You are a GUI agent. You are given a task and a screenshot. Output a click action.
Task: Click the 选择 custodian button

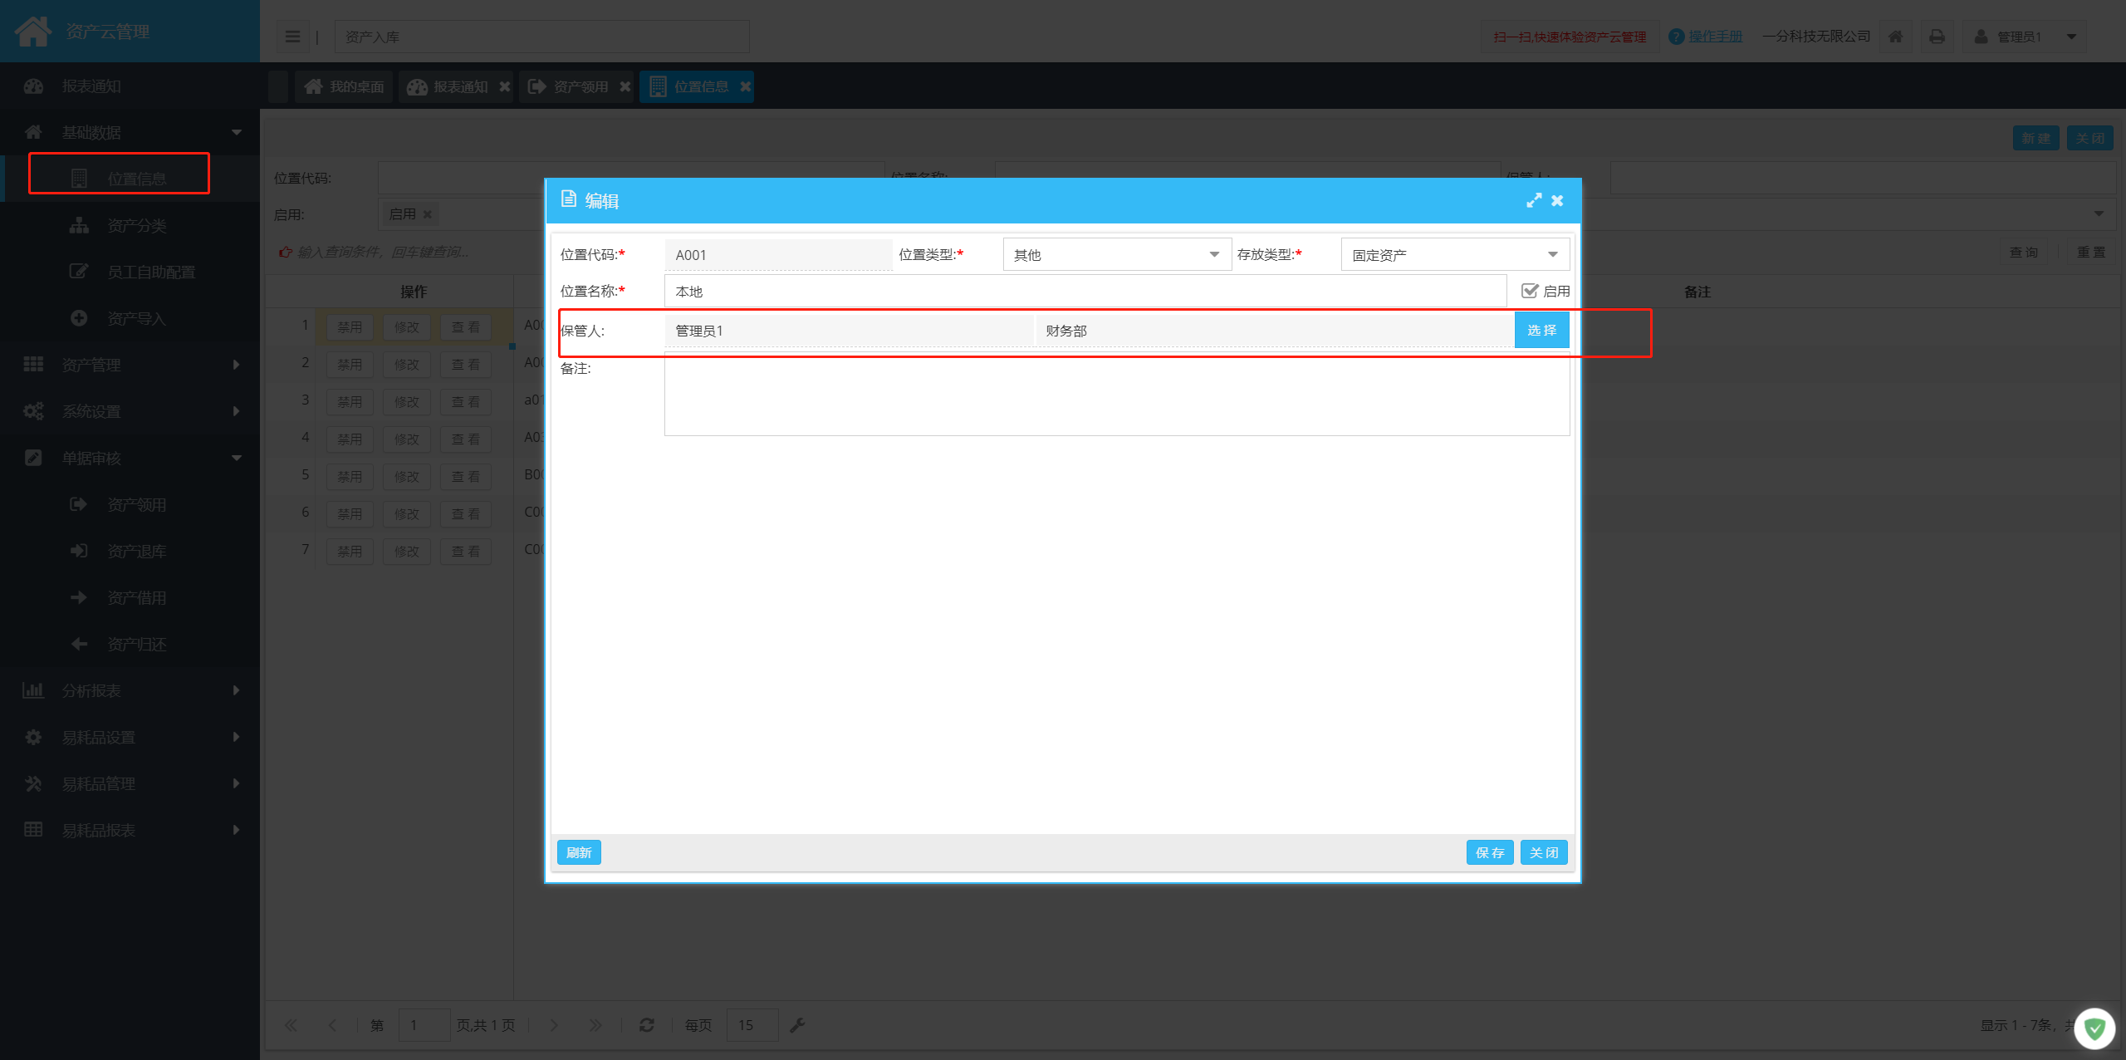1541,331
